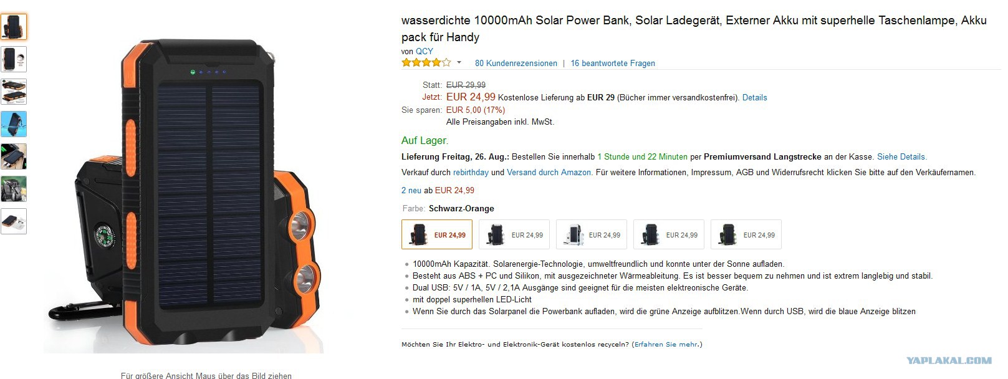Select the Schwarz-Orange color swatch
This screenshot has height=379, width=1008.
[437, 234]
